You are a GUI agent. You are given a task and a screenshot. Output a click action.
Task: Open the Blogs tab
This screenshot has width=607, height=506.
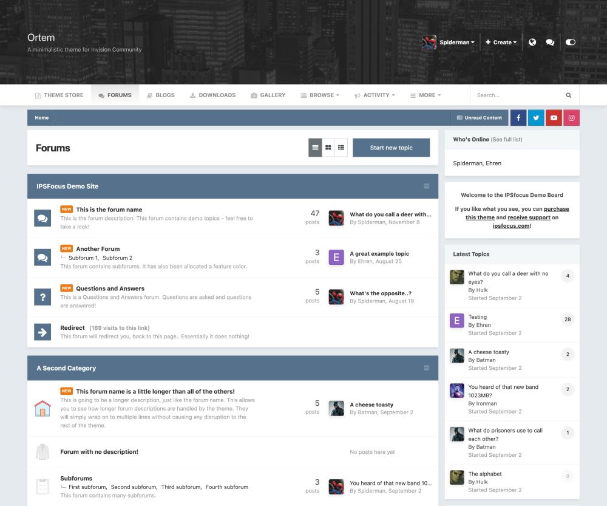[161, 95]
